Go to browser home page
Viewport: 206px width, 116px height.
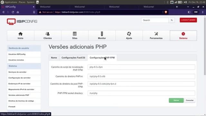pyautogui.click(x=18, y=12)
